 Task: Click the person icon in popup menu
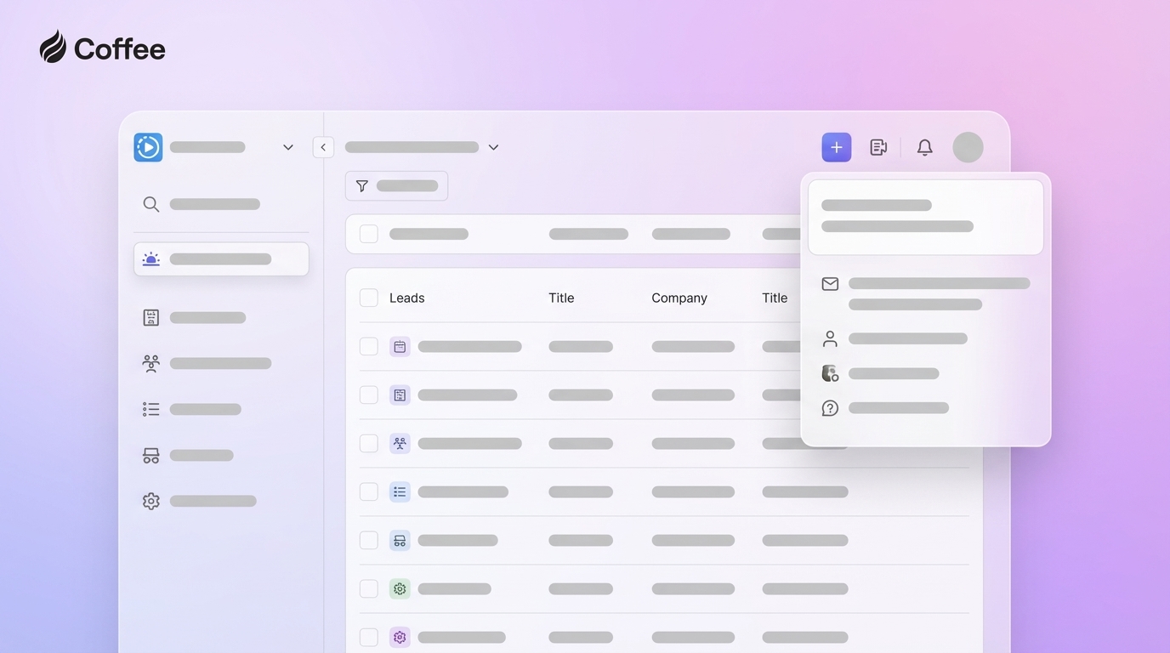click(831, 338)
